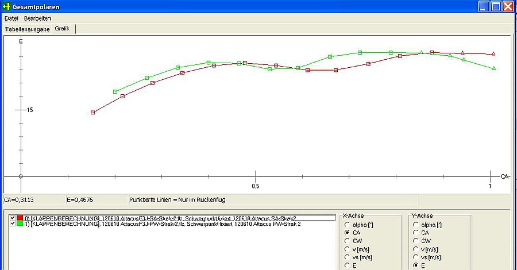Switch to the Tabellenausgabe tab
The height and width of the screenshot is (270, 517).
click(x=27, y=28)
